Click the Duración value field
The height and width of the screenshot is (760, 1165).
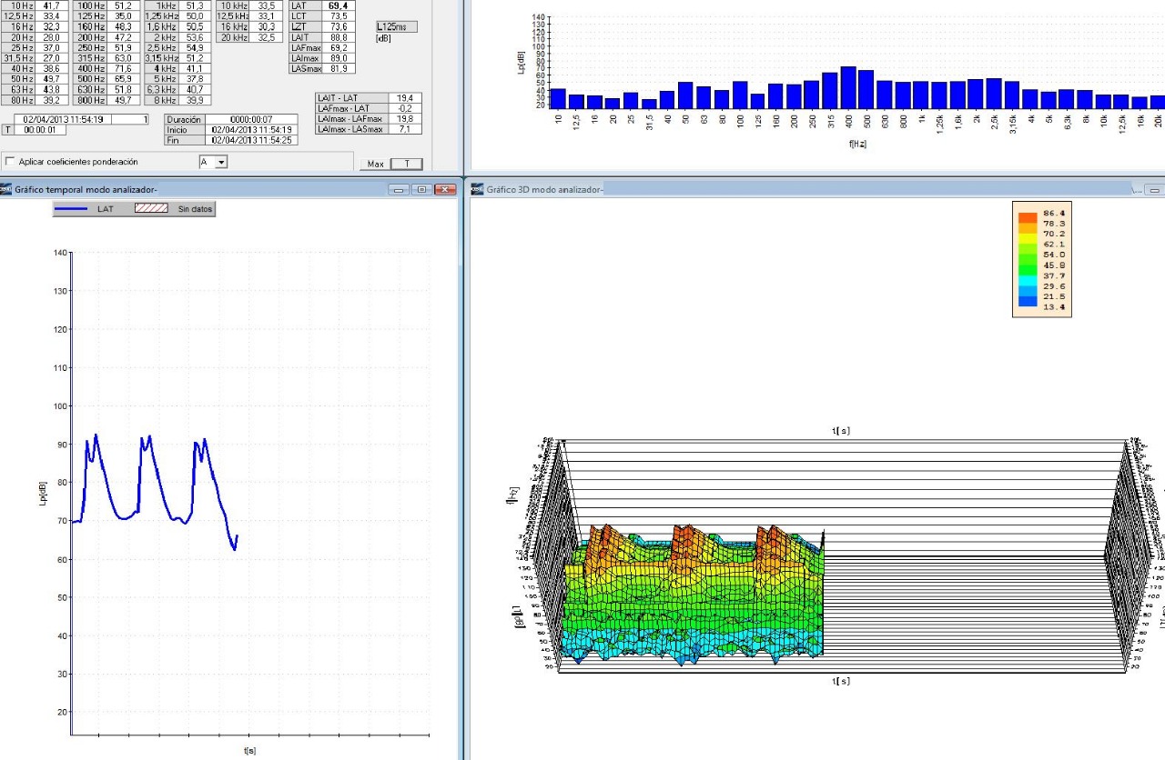coord(251,119)
